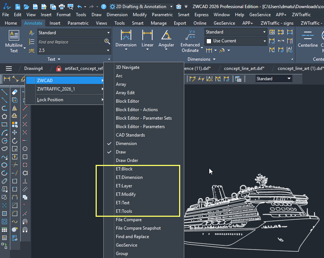Click ET:Tools in the toolbar list
Image resolution: width=324 pixels, height=258 pixels.
click(124, 211)
